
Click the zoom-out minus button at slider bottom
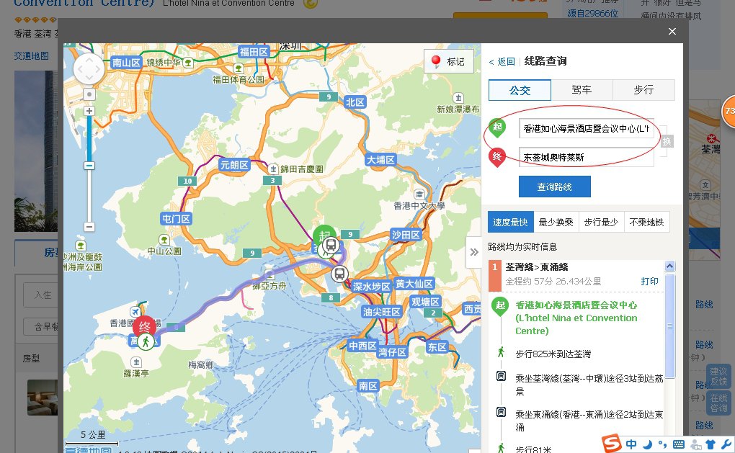pos(89,227)
